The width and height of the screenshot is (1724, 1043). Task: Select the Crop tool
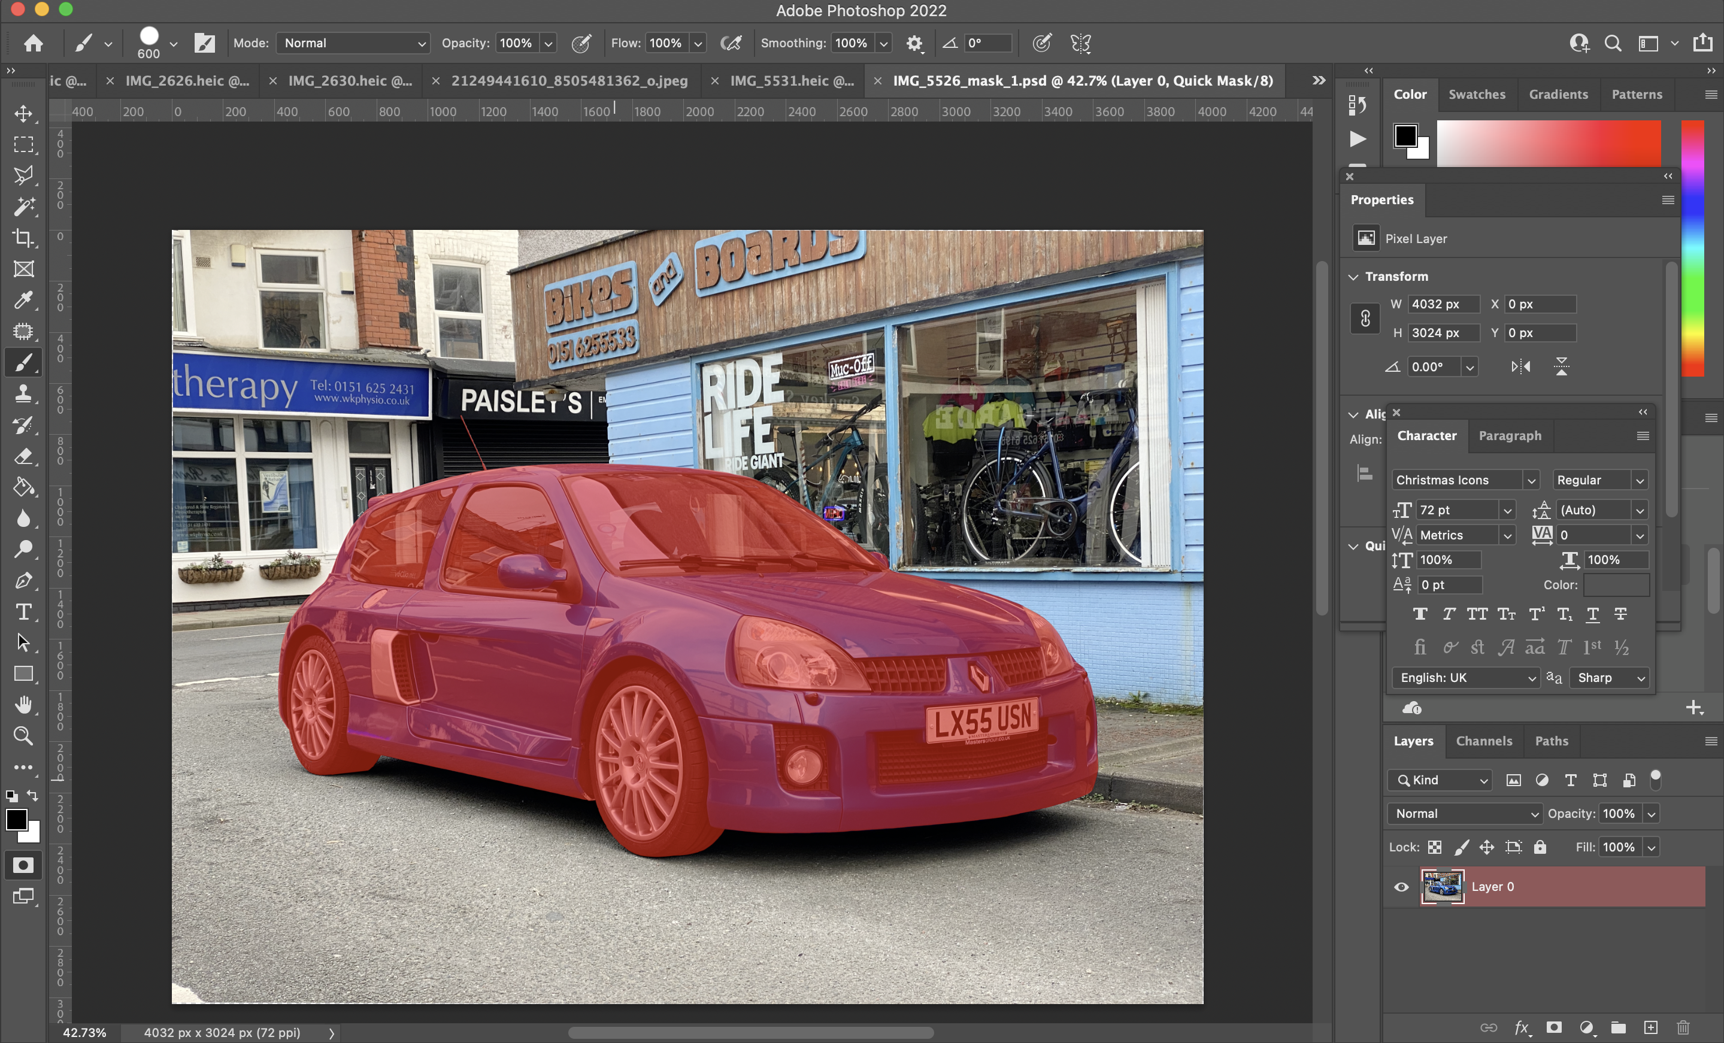(x=24, y=238)
